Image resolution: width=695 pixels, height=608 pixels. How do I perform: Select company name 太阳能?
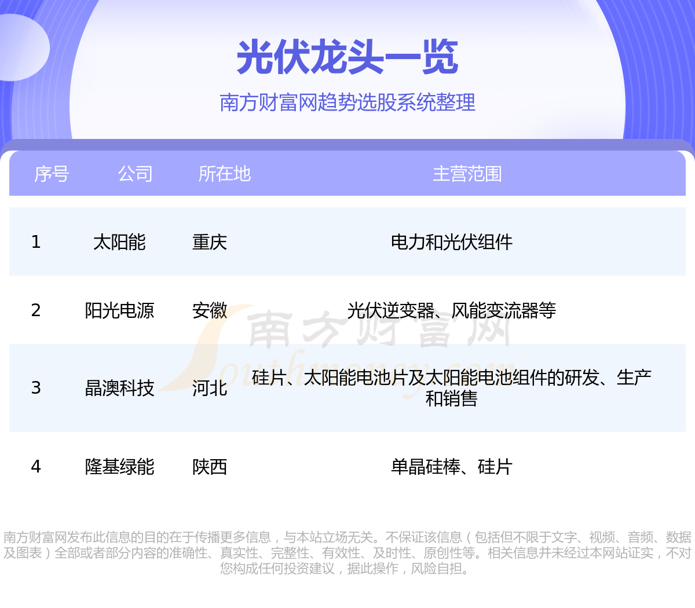click(119, 242)
